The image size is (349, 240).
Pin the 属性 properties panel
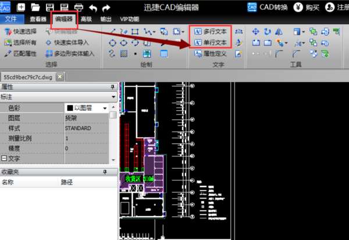(x=113, y=87)
